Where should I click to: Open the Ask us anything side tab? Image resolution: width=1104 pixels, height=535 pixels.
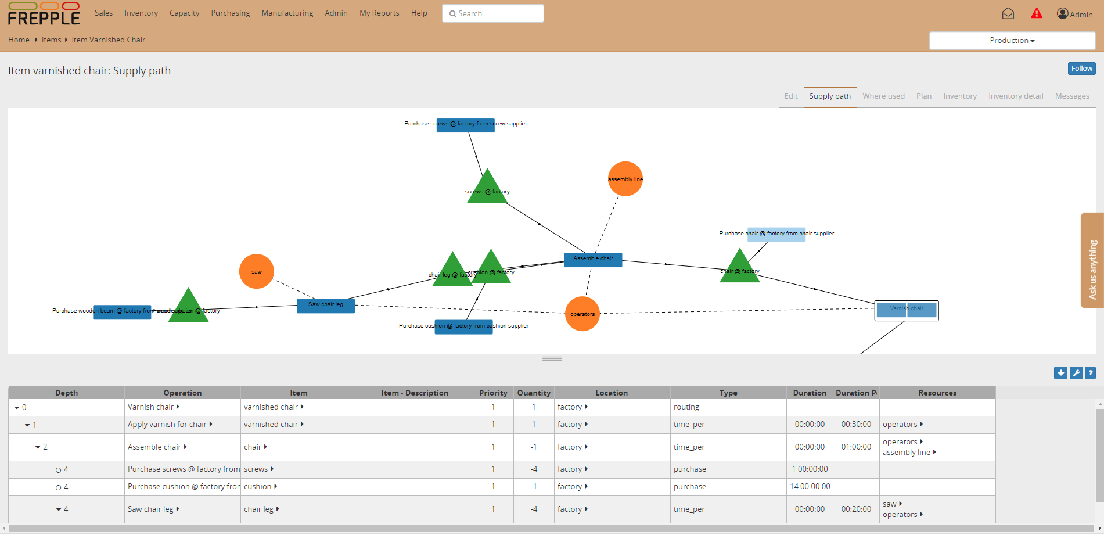coord(1092,260)
